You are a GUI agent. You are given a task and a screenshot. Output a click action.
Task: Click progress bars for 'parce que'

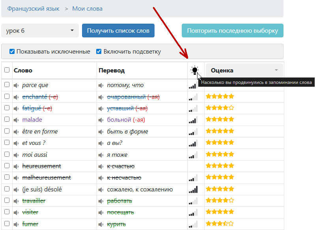tap(193, 85)
